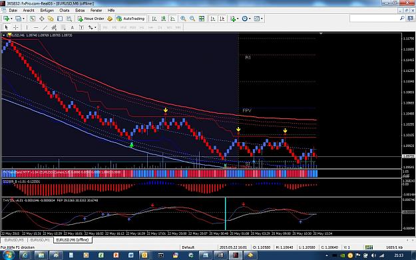The width and height of the screenshot is (416, 260).
Task: Switch to line chart display
Action: tap(172, 19)
